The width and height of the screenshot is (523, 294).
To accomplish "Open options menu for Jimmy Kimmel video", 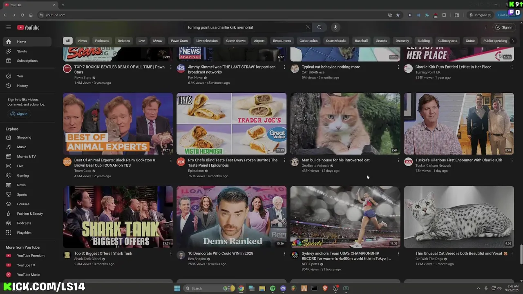I will coord(284,67).
